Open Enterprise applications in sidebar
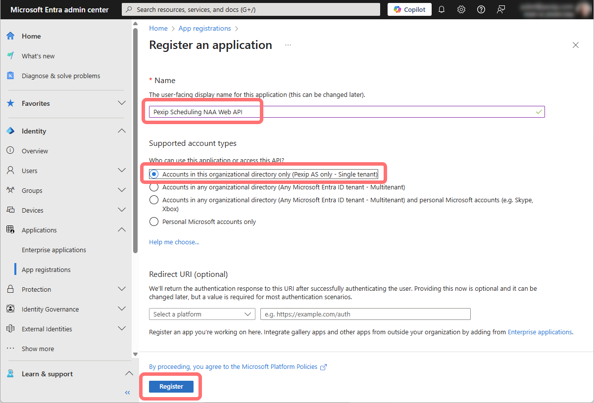Viewport: 594px width, 403px height. 54,250
